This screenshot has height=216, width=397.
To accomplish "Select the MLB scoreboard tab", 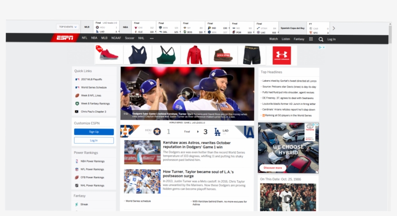I will point(87,27).
